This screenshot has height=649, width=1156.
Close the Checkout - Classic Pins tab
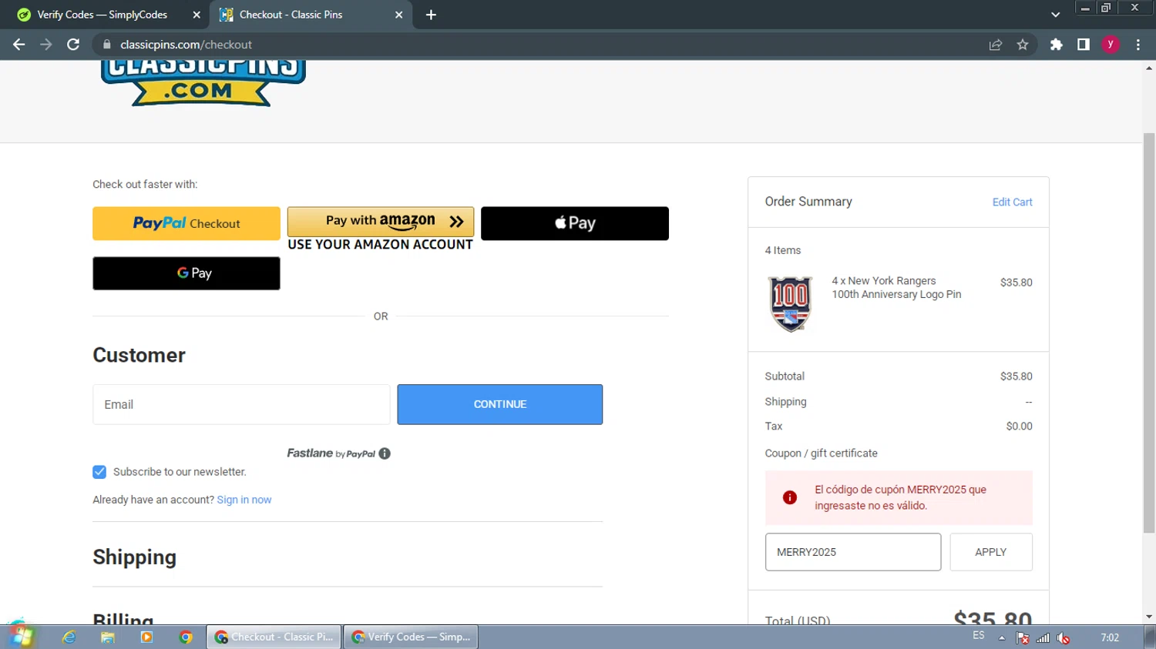(x=398, y=15)
